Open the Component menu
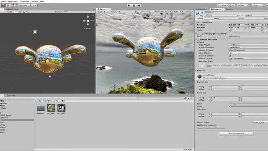Image resolution: width=268 pixels, height=151 pixels. [x=24, y=1]
